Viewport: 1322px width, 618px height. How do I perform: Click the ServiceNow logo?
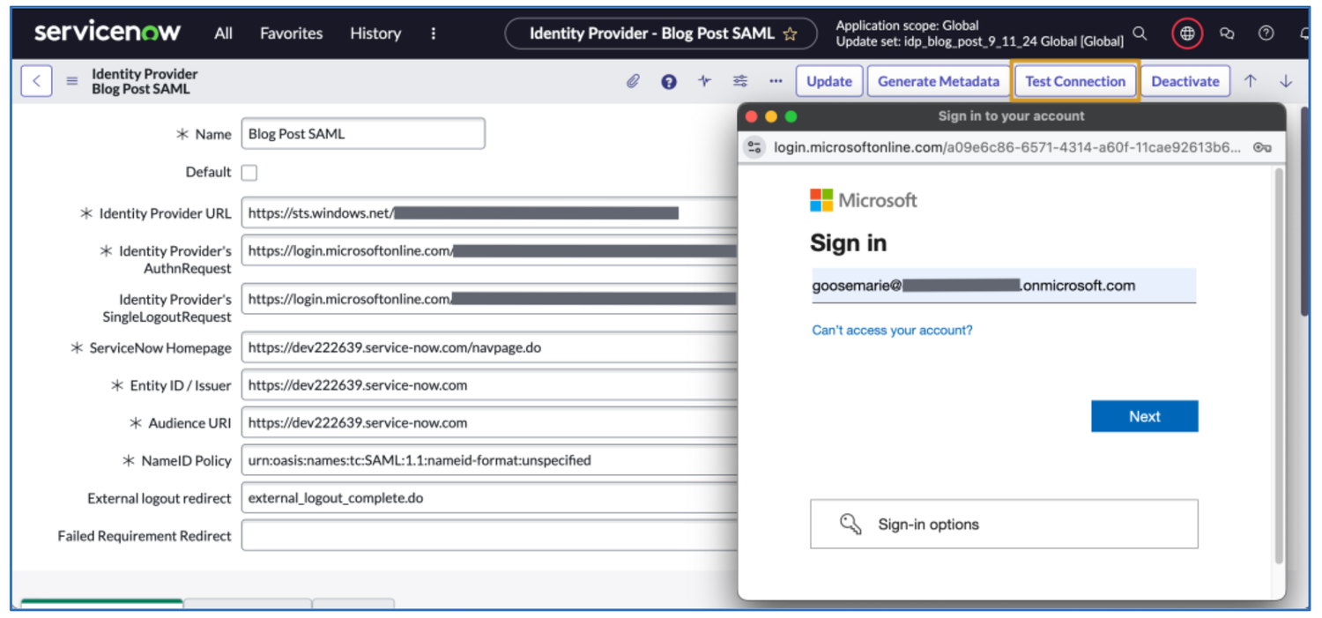[x=108, y=33]
